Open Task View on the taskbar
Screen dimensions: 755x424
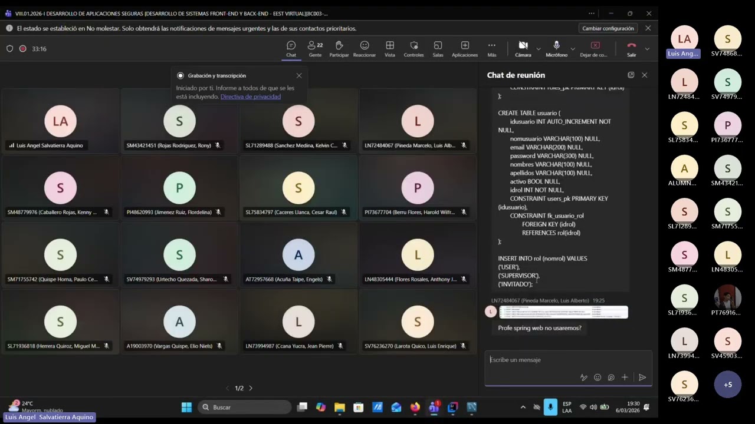point(302,407)
